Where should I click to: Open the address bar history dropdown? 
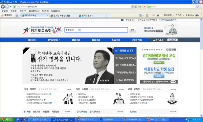coord(132,7)
